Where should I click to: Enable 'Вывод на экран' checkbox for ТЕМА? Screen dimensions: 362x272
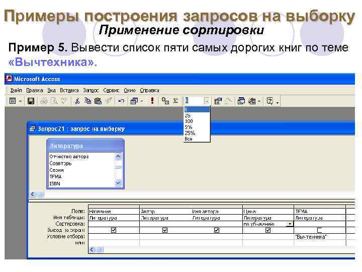click(320, 230)
